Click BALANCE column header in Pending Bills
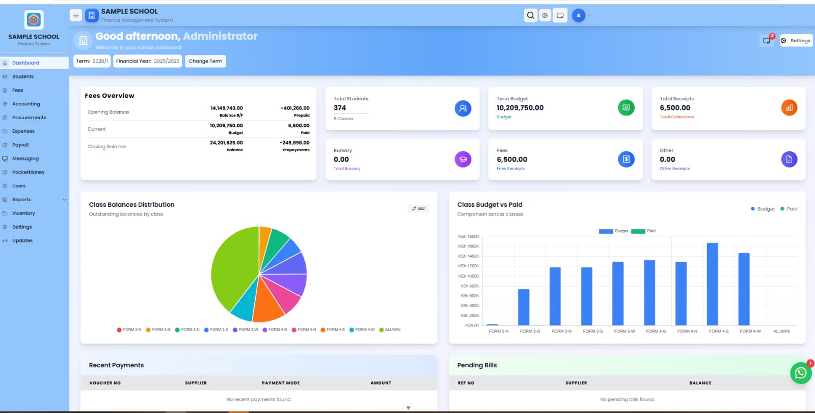This screenshot has height=413, width=815. pos(700,383)
